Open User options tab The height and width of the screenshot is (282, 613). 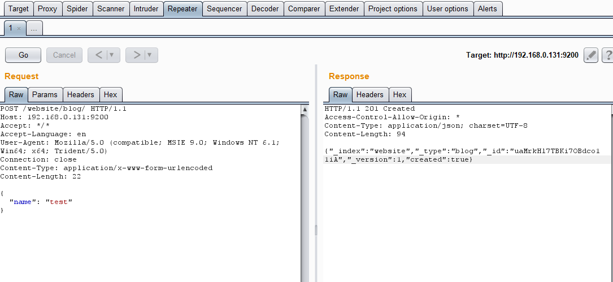[447, 8]
